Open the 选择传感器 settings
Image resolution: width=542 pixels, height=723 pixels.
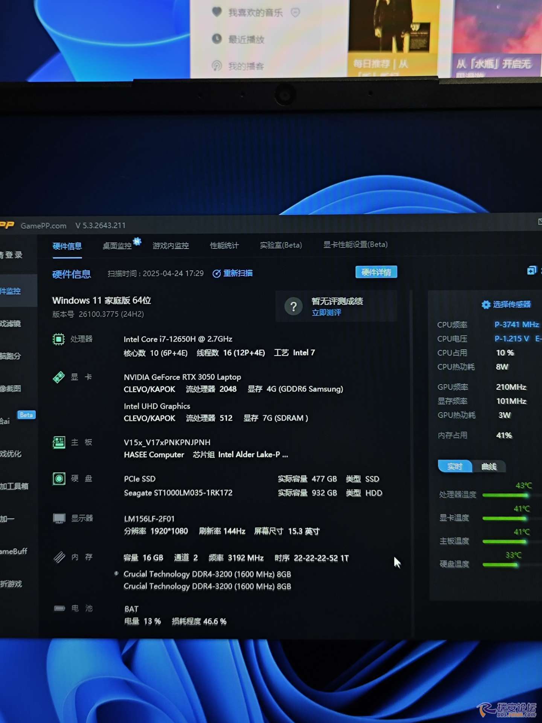pyautogui.click(x=512, y=304)
